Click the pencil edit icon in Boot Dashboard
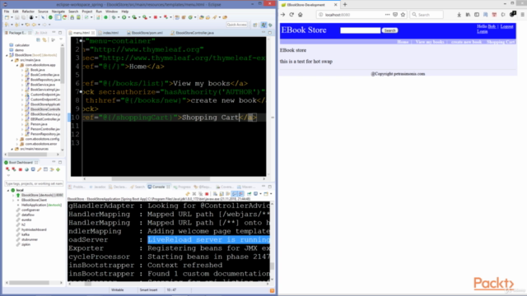The image size is (527, 296). 40,170
